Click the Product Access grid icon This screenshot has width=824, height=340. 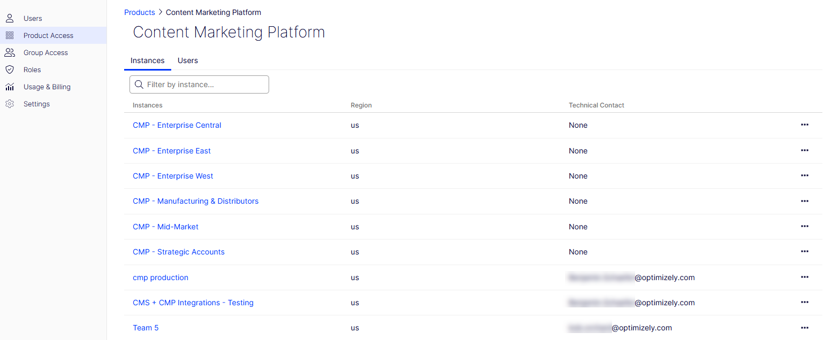[x=10, y=35]
